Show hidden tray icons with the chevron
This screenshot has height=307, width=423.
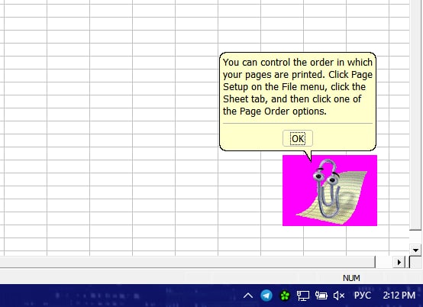click(248, 296)
